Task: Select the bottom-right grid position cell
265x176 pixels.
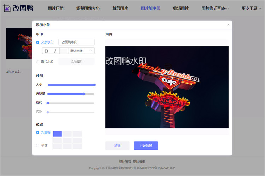Action: tap(77, 147)
